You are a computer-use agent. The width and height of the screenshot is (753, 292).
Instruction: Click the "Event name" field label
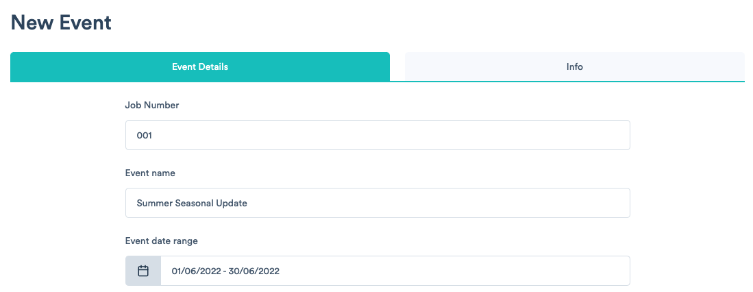[x=150, y=173]
